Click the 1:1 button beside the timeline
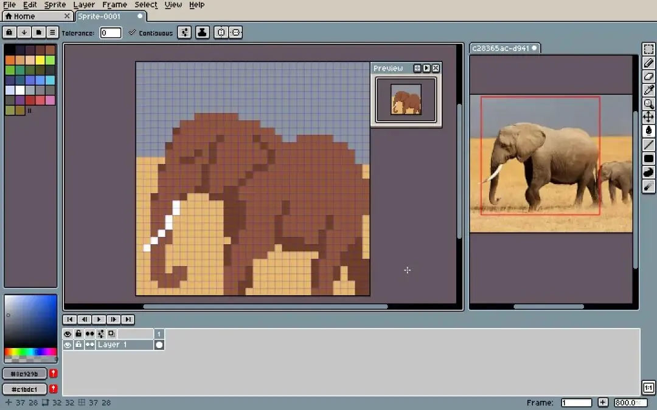The image size is (657, 410). coord(648,388)
